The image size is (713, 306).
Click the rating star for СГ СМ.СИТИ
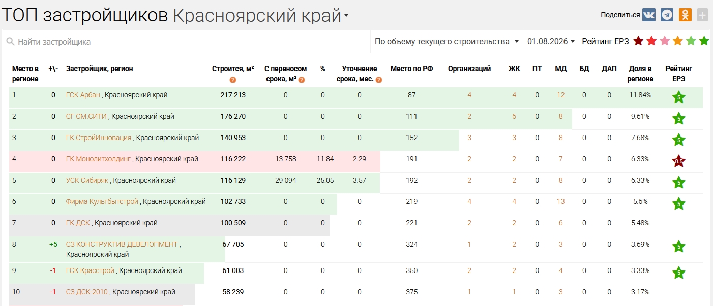coord(678,119)
